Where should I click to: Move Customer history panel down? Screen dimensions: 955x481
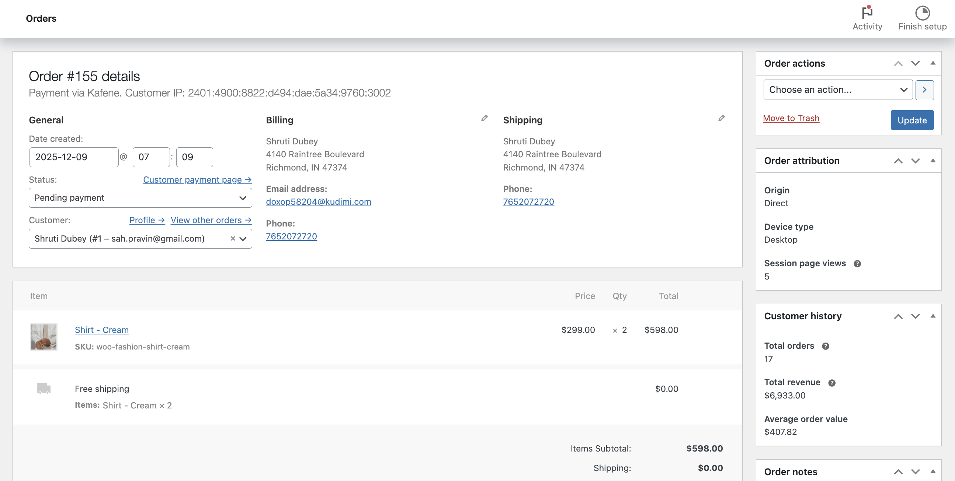pos(915,316)
